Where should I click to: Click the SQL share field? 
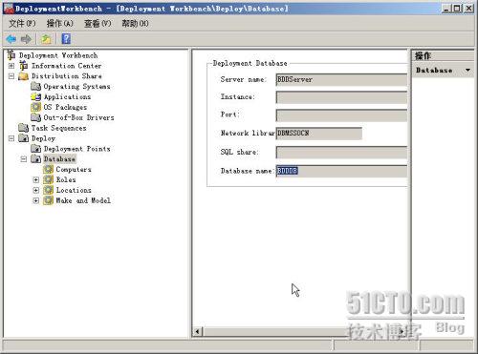(x=341, y=152)
